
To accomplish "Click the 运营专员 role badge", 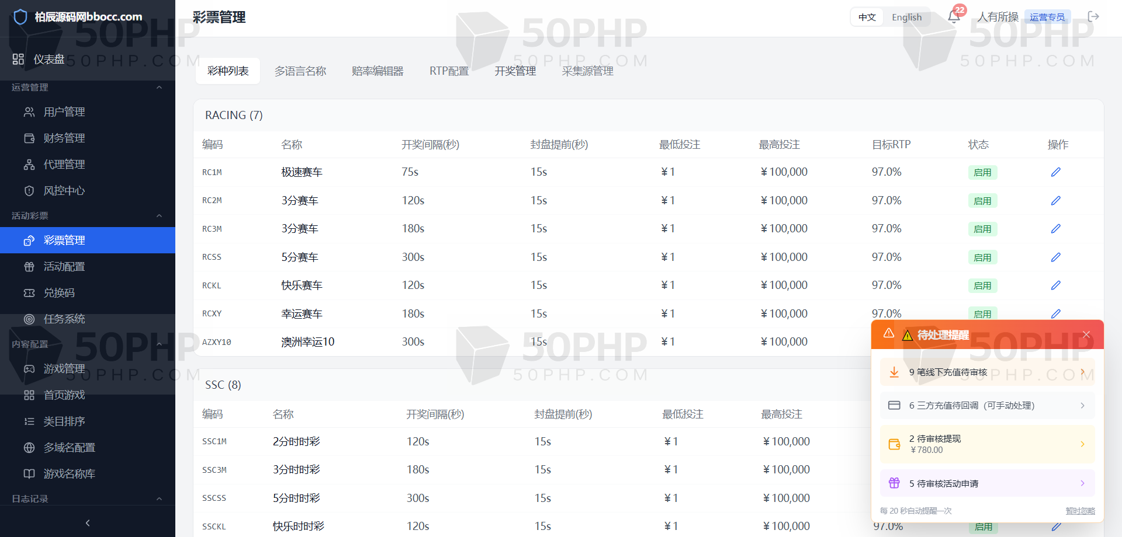I will (x=1047, y=17).
